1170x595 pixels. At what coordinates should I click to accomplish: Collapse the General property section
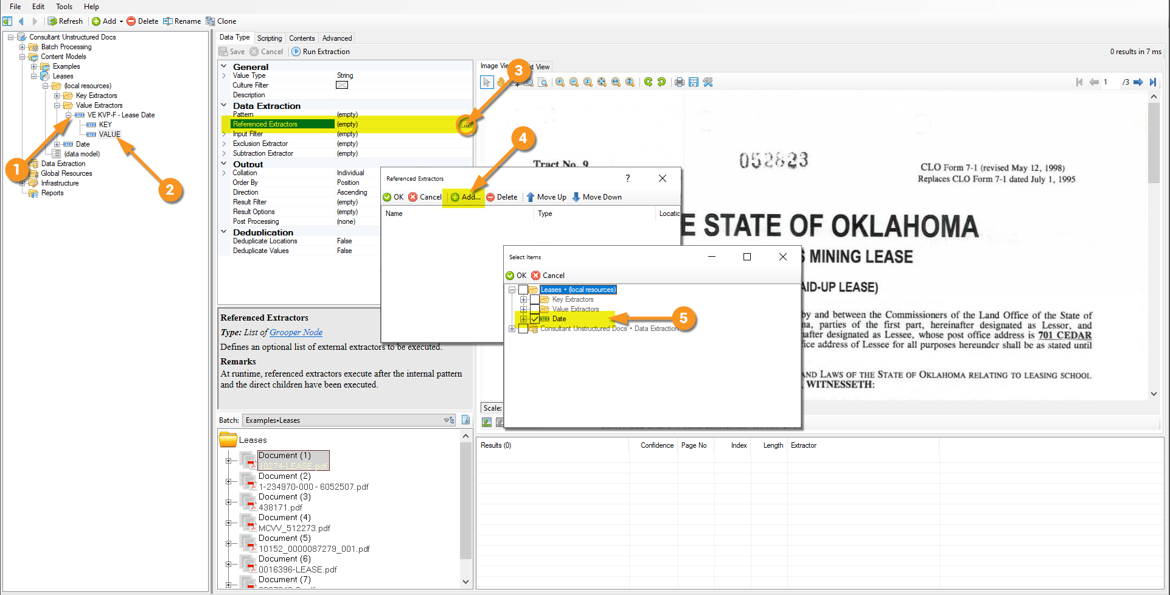(224, 66)
